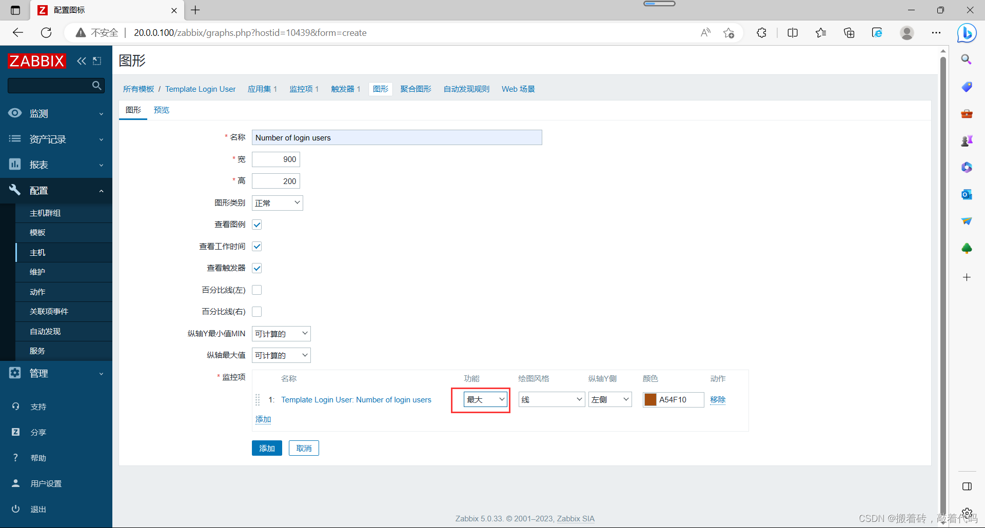Image resolution: width=985 pixels, height=528 pixels.
Task: Open split screen icon in browser toolbar
Action: [793, 33]
